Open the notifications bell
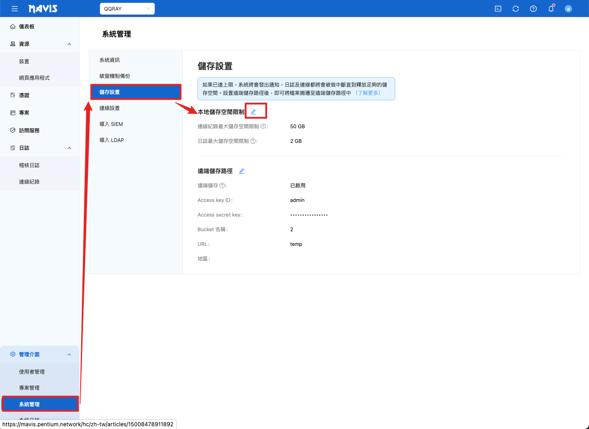Screen dimensions: 589x429 coord(551,9)
